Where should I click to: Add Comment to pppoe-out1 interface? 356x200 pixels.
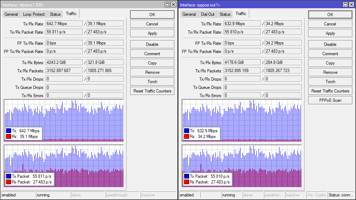point(330,54)
